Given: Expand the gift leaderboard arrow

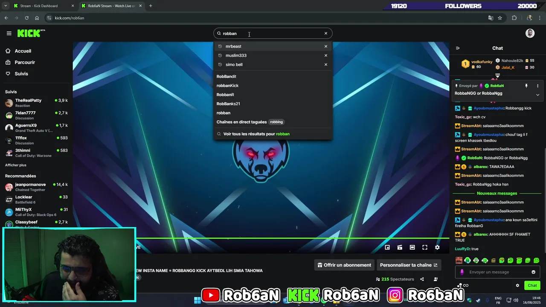Looking at the screenshot, I should 497,75.
